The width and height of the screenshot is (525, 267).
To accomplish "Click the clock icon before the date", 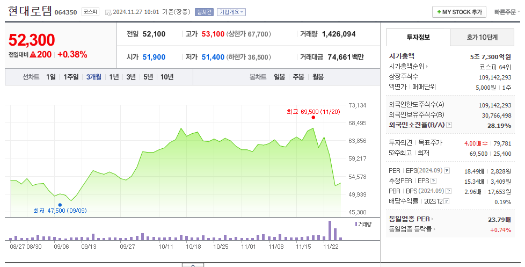I will click(108, 12).
